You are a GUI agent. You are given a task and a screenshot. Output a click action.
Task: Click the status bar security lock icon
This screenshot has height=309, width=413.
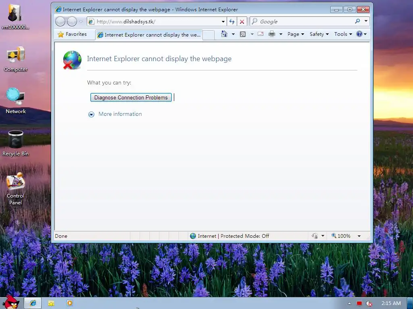315,236
